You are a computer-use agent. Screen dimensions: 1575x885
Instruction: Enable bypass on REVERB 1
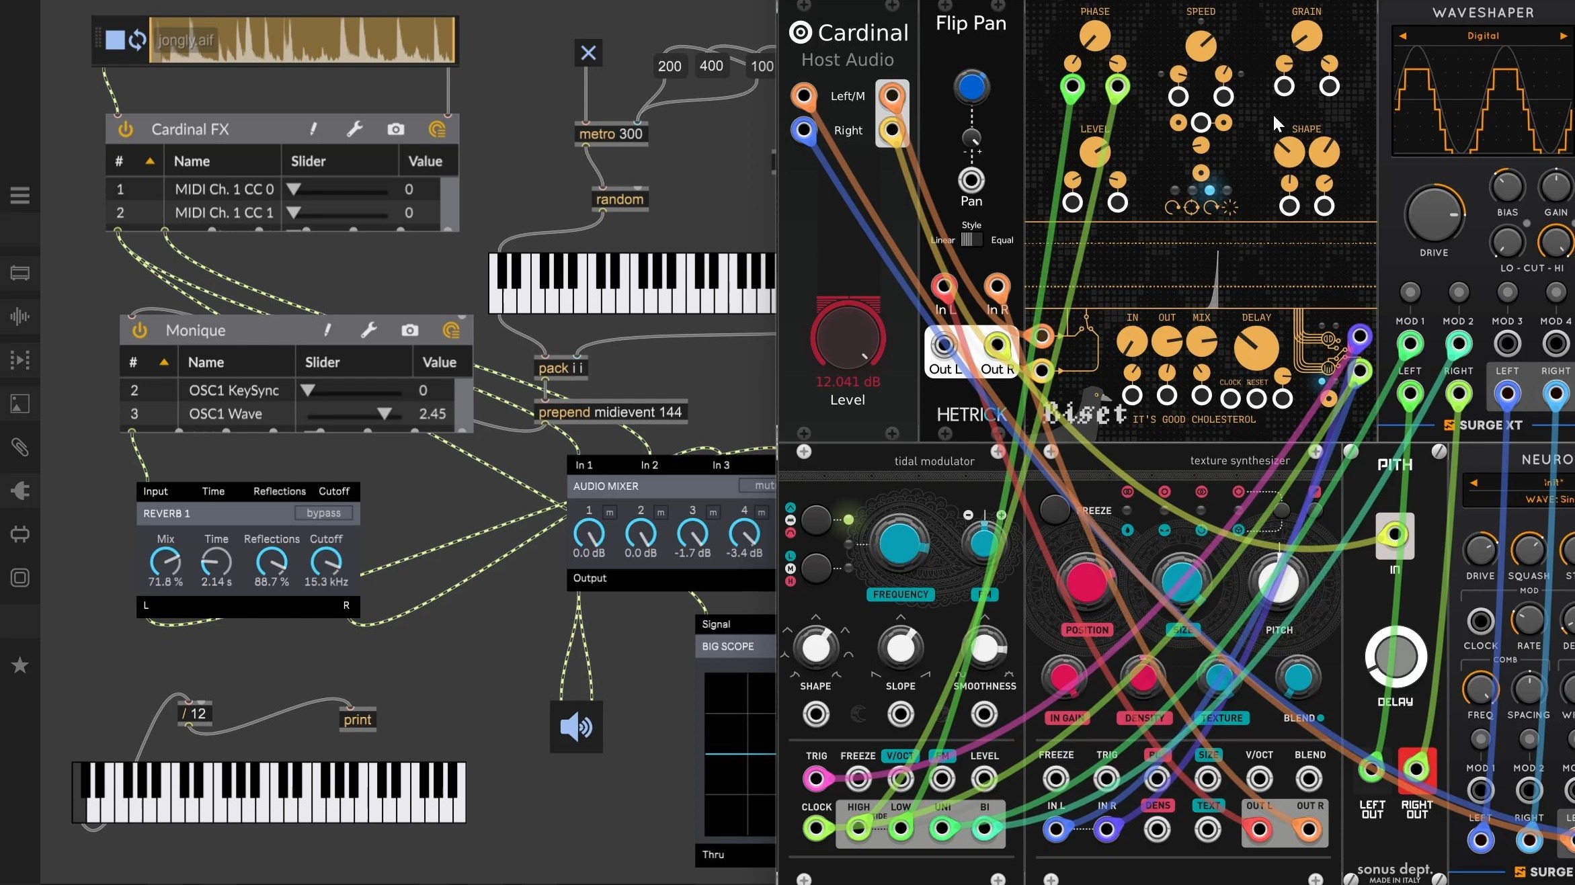[323, 513]
